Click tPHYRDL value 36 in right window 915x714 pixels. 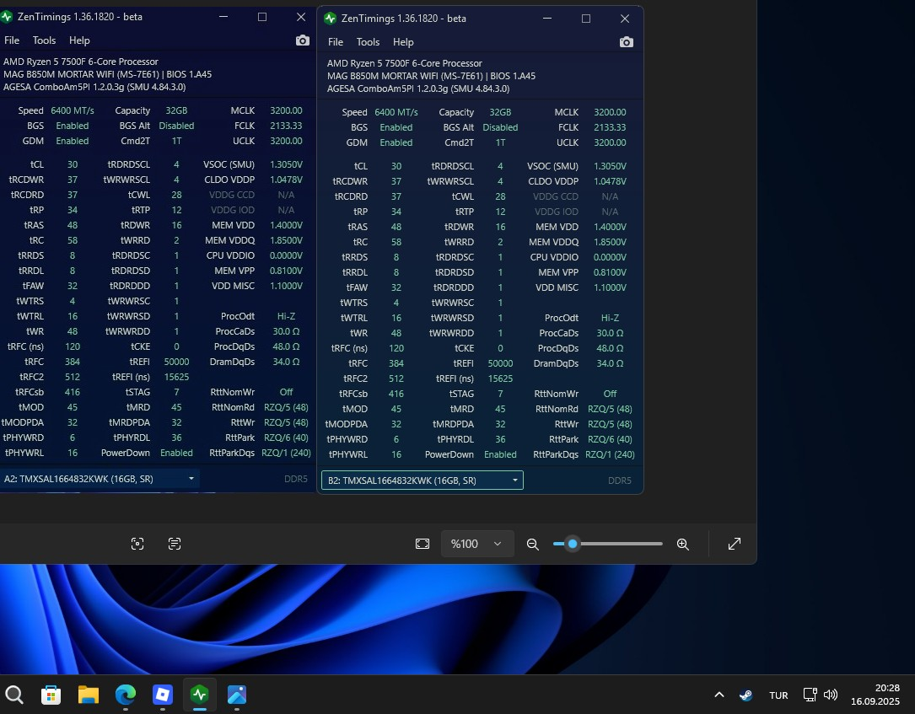tap(500, 439)
